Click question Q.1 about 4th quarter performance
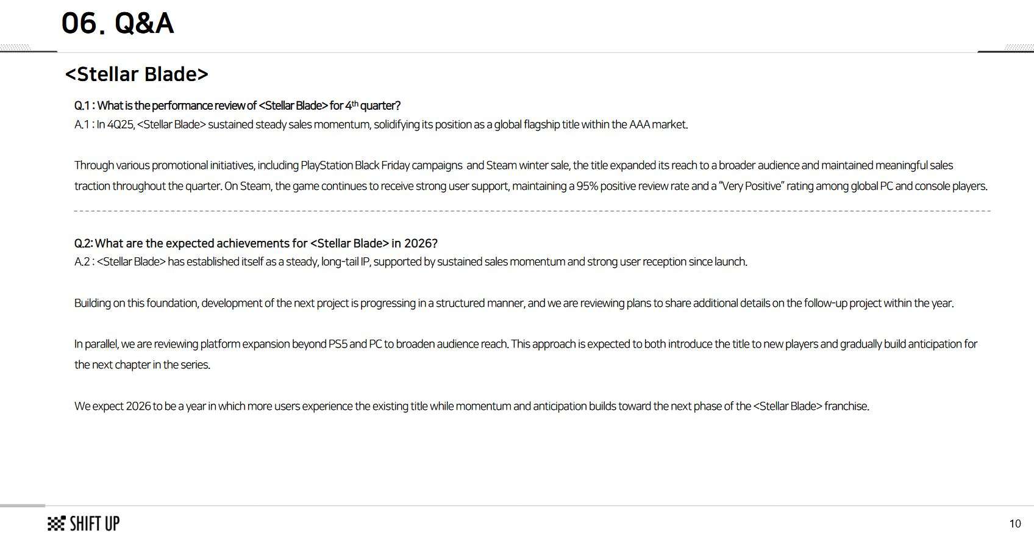This screenshot has width=1034, height=536. (x=237, y=105)
